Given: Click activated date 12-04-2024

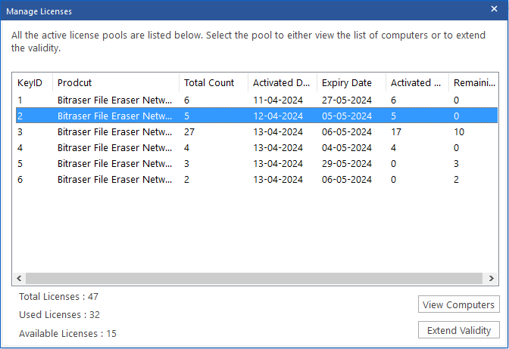Looking at the screenshot, I should pyautogui.click(x=278, y=116).
